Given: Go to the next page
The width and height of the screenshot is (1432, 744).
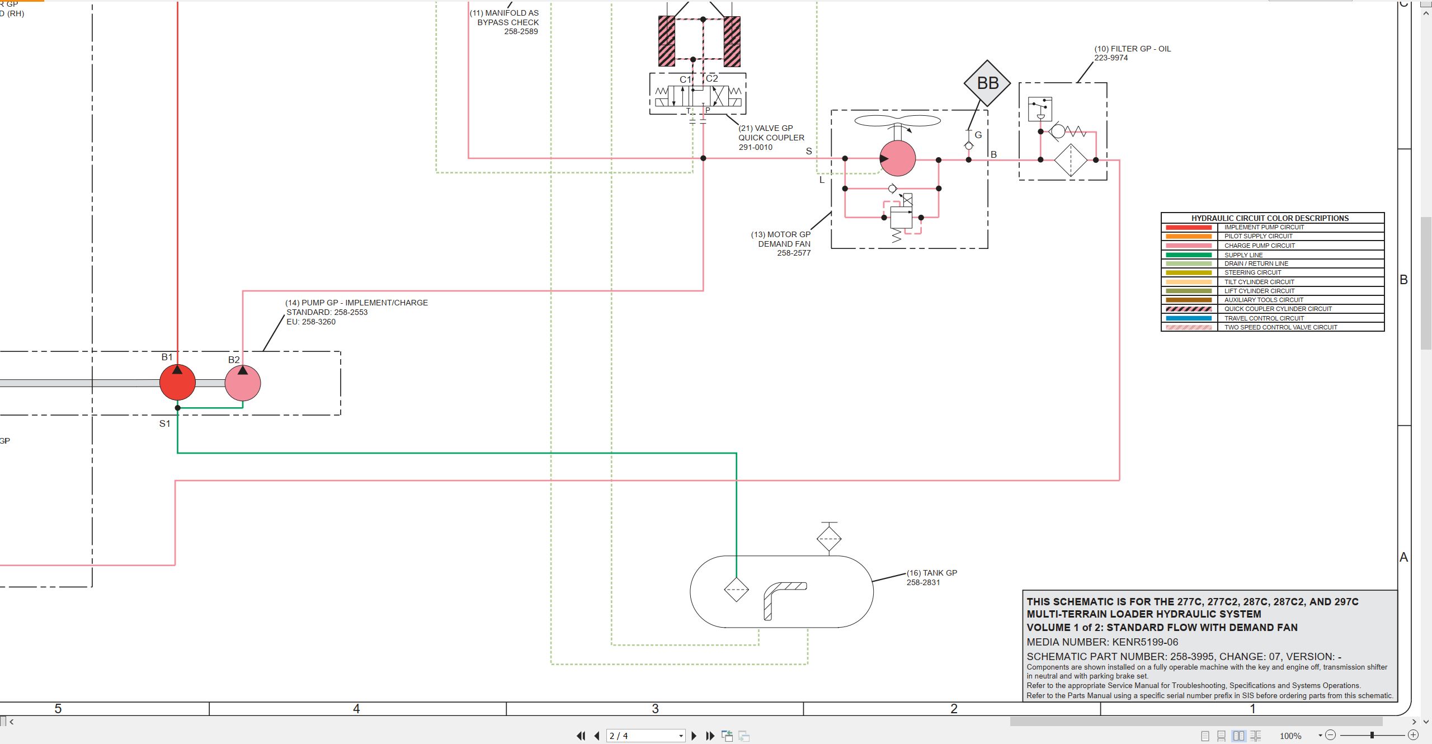Looking at the screenshot, I should [694, 736].
